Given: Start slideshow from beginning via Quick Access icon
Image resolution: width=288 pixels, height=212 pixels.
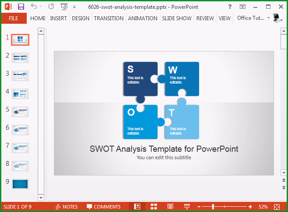Looking at the screenshot, I should [x=64, y=7].
